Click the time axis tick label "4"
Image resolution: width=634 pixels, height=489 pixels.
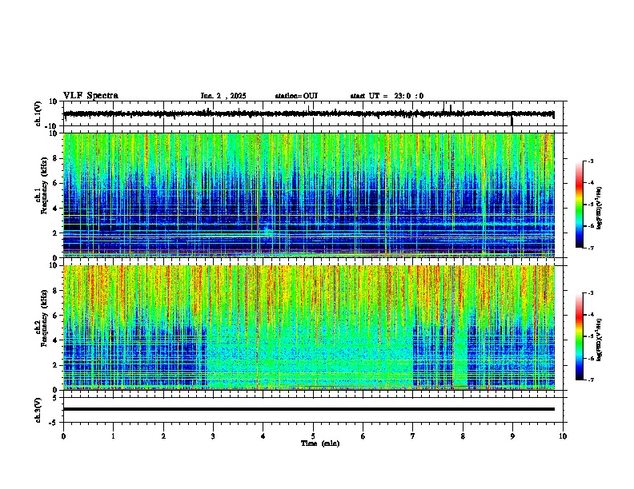[x=263, y=436]
